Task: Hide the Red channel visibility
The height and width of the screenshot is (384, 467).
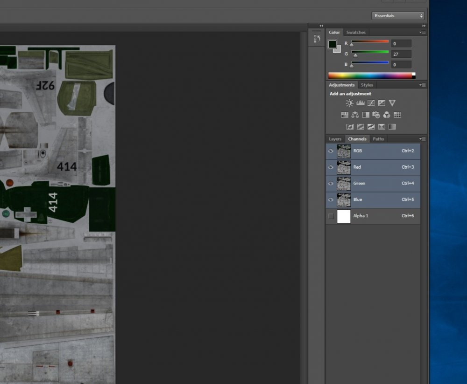Action: tap(331, 167)
